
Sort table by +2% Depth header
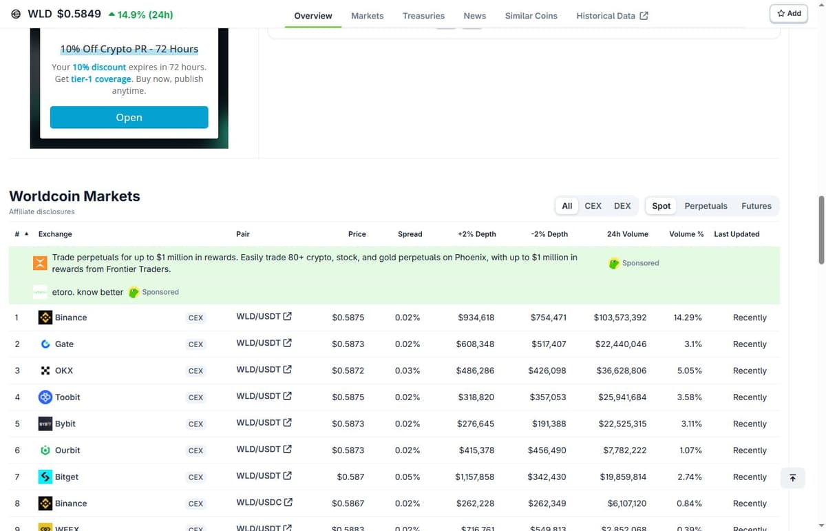pos(476,234)
